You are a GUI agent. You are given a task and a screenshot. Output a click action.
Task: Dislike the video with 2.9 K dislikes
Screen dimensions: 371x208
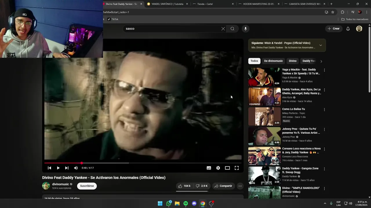[x=202, y=186]
